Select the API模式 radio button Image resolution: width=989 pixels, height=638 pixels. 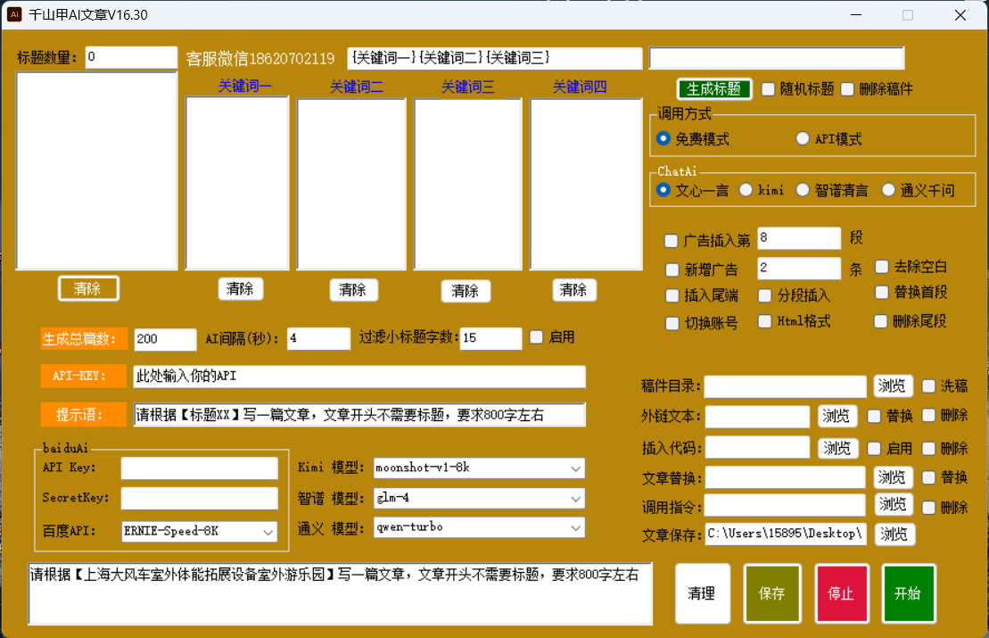[803, 138]
